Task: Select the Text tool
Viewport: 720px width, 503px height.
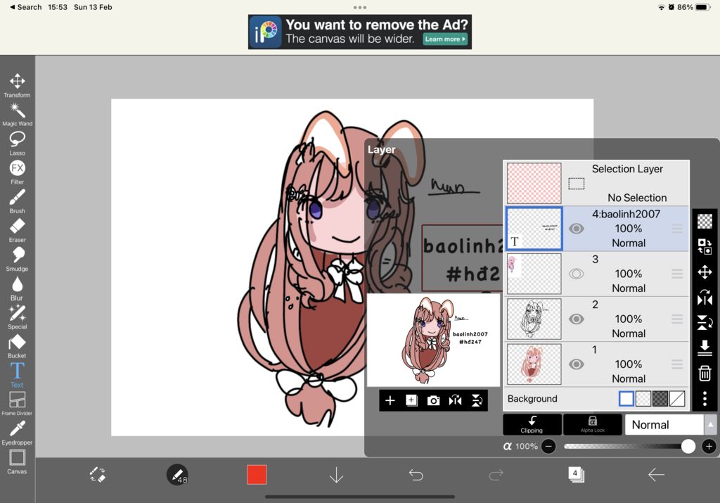Action: (17, 375)
